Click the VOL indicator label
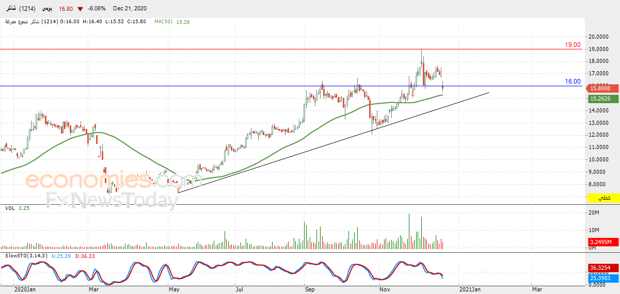The image size is (620, 294). coord(9,208)
